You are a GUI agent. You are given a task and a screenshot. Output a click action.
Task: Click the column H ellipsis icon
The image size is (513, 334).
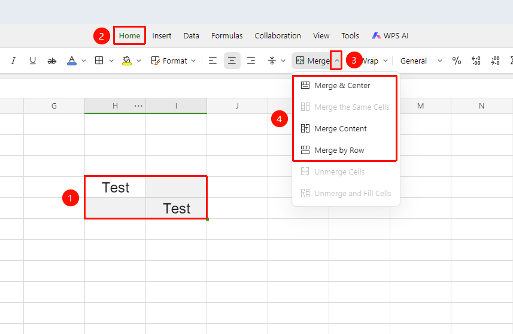point(138,106)
